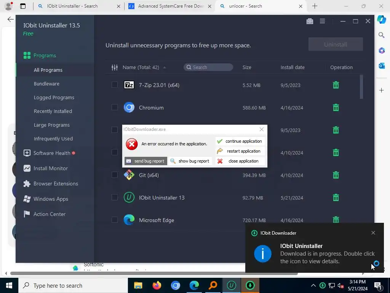Click IObit Downloader taskbar icon
Image resolution: width=390 pixels, height=293 pixels.
250,285
